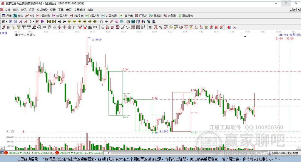This screenshot has height=162, width=301.
Task: Click the 11.5800 high price label
Action: (96, 39)
